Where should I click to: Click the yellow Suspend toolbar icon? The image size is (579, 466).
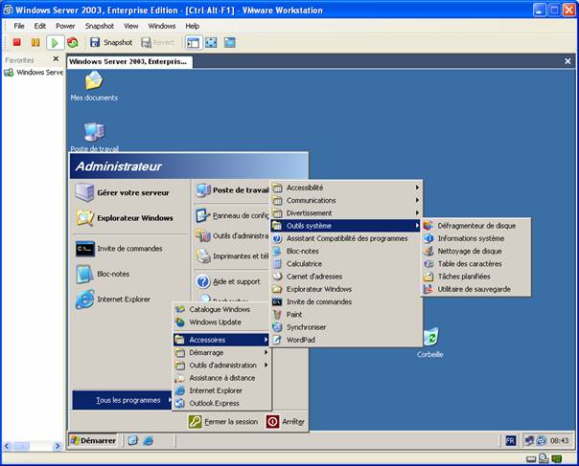(35, 42)
